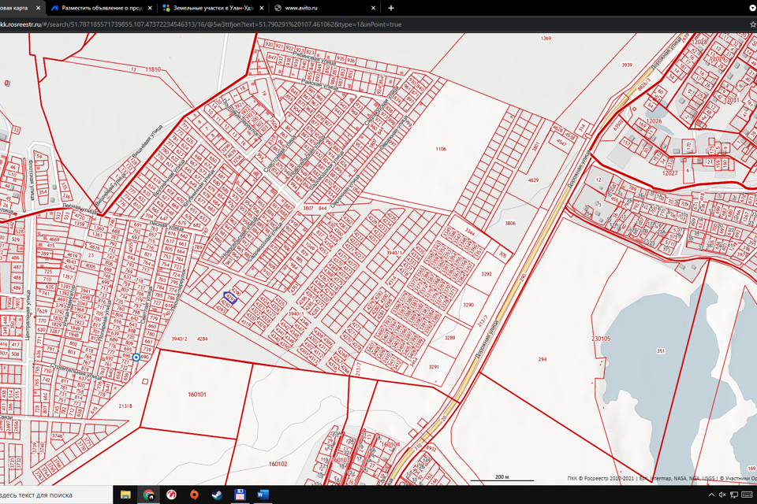
Task: Bookmark this page with the star icon
Action: coord(753,24)
